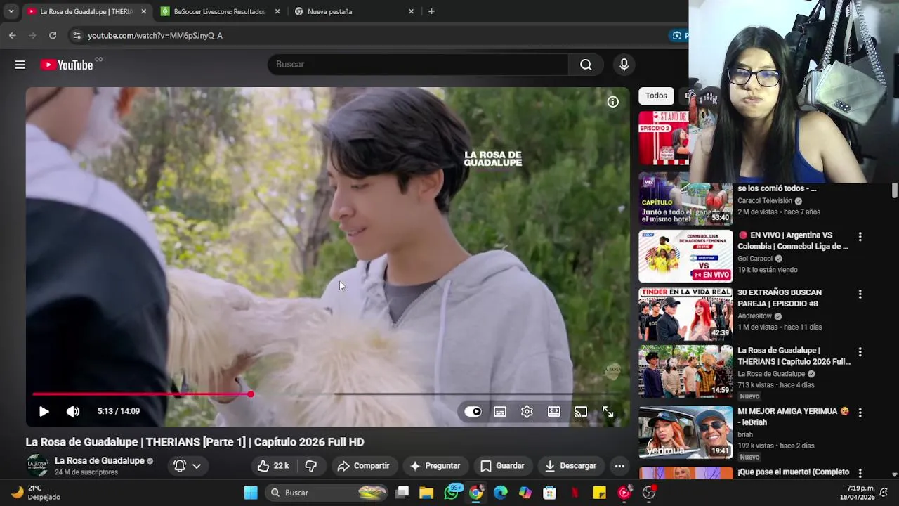Toggle the autoplay switch in player
Image resolution: width=899 pixels, height=506 pixels.
[x=473, y=412]
